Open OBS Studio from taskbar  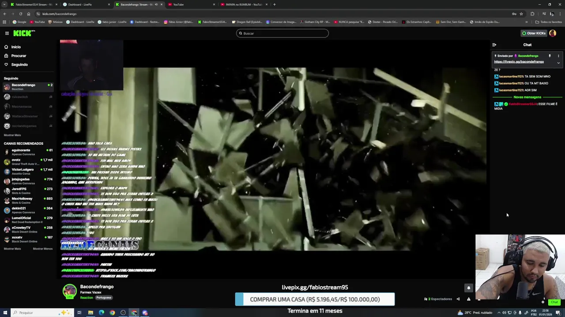pos(123,313)
